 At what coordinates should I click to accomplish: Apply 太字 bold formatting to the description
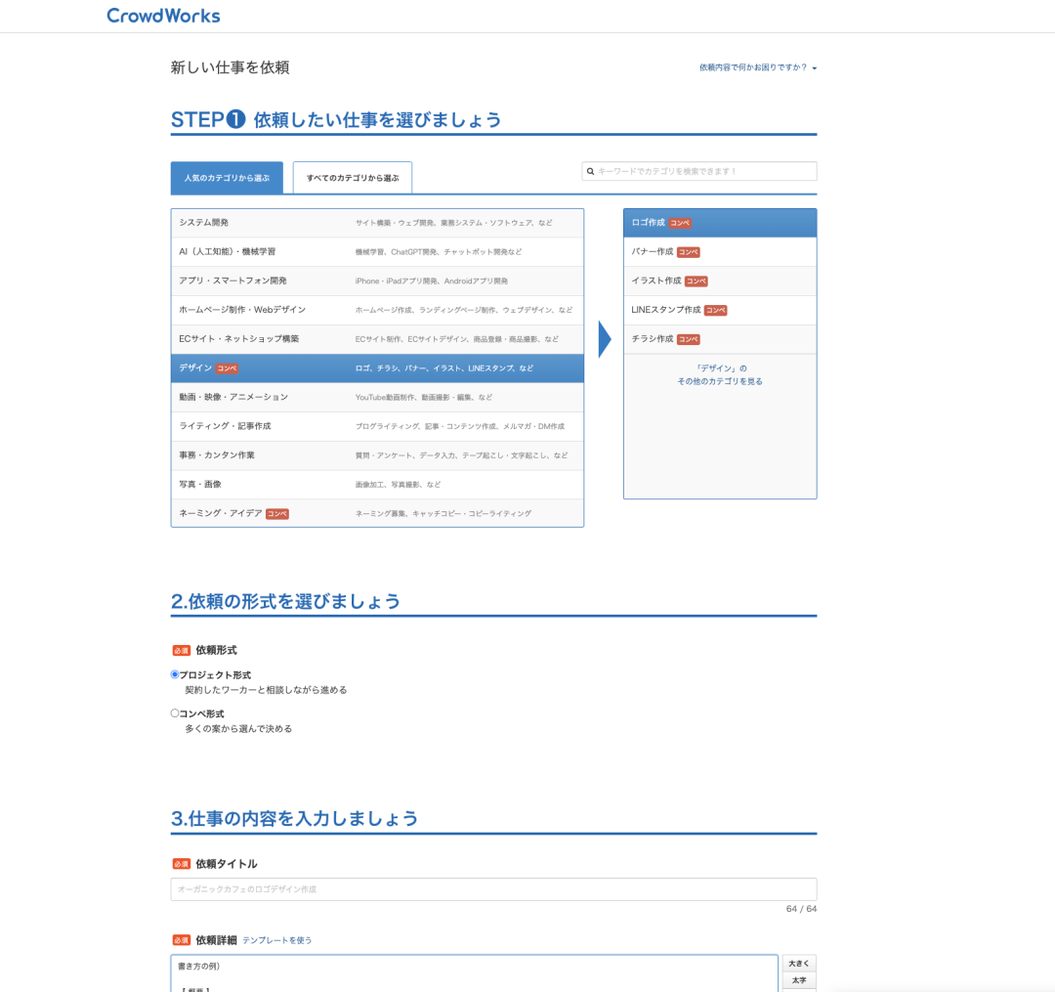pos(798,978)
